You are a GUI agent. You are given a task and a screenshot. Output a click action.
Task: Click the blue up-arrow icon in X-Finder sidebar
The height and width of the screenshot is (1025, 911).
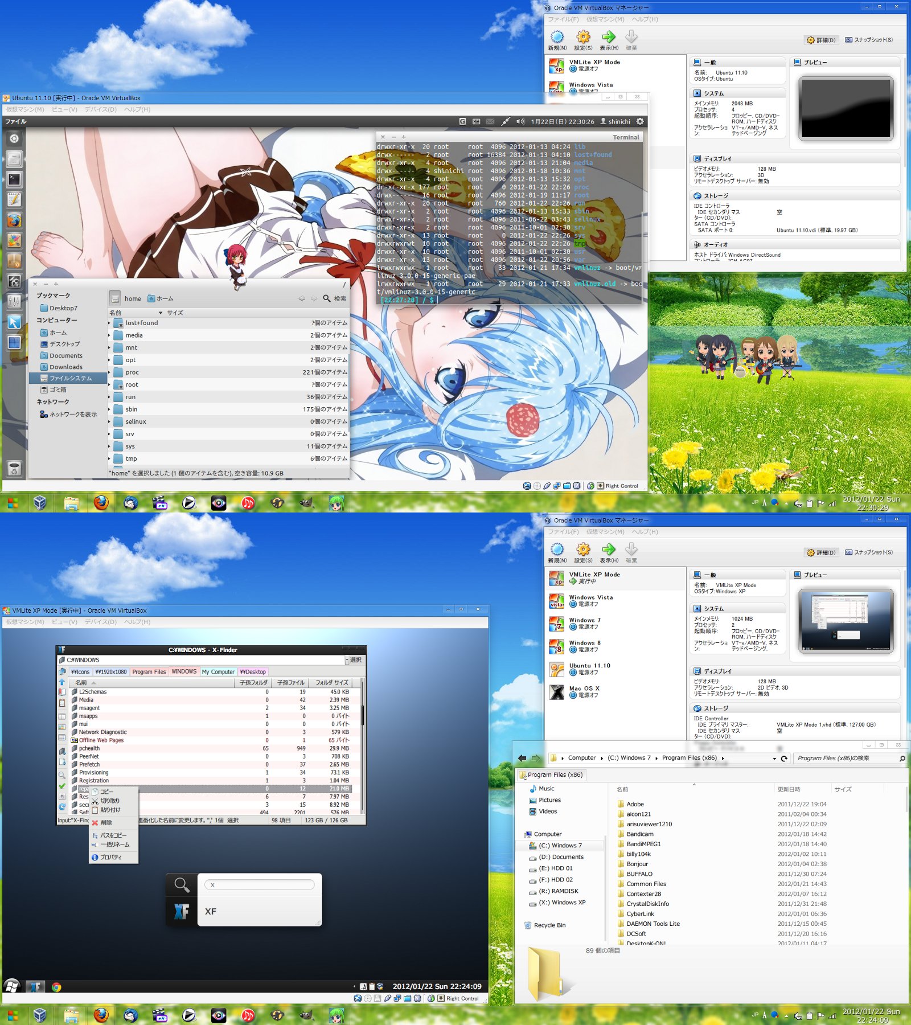62,682
